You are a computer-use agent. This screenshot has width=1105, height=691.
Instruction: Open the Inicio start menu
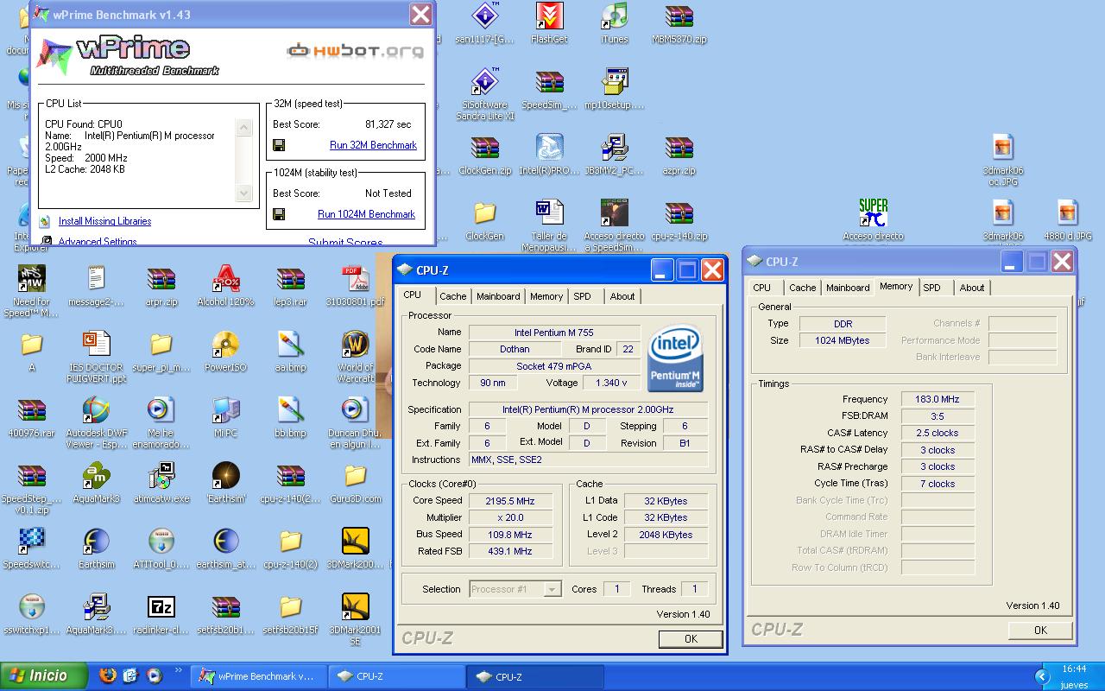click(44, 676)
